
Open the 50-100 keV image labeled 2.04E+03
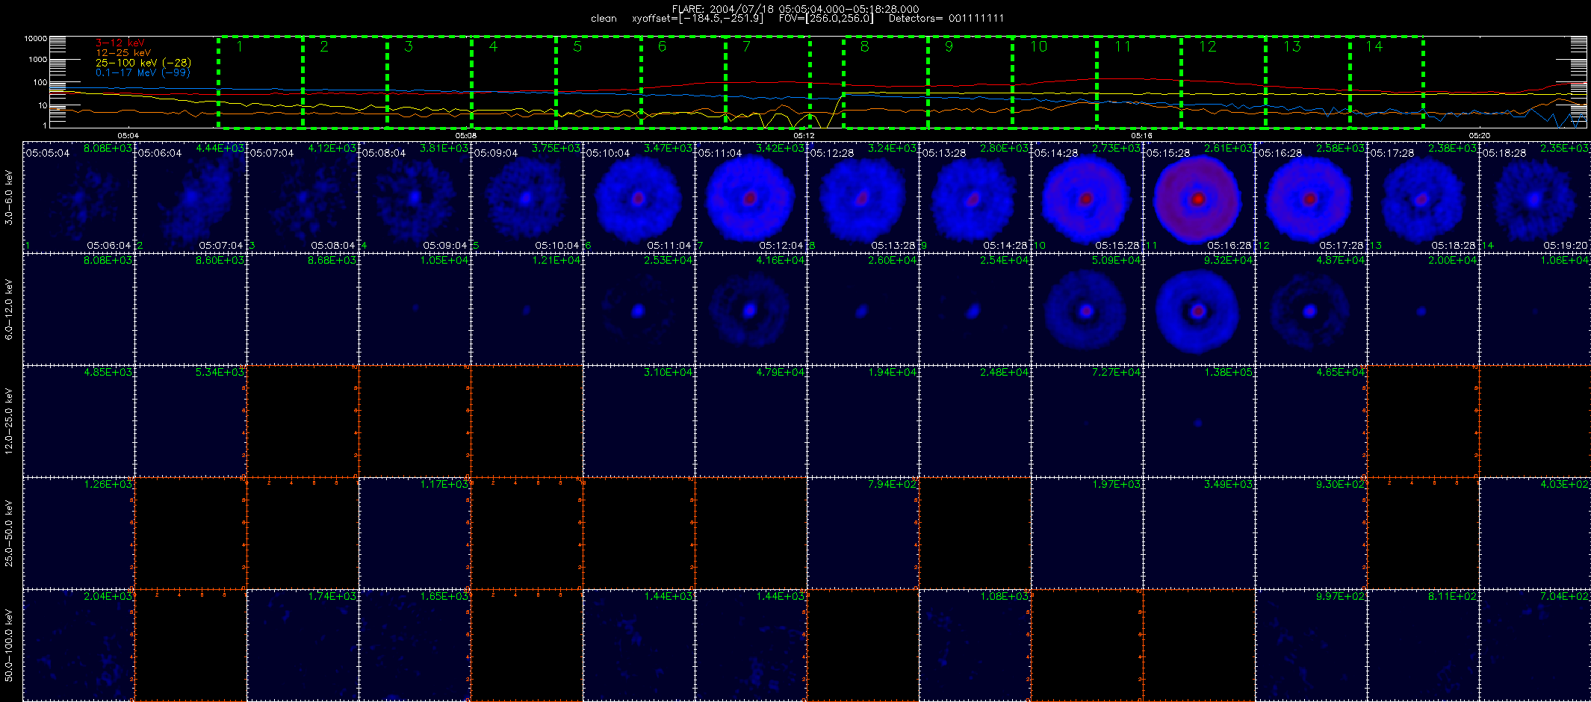pos(78,645)
